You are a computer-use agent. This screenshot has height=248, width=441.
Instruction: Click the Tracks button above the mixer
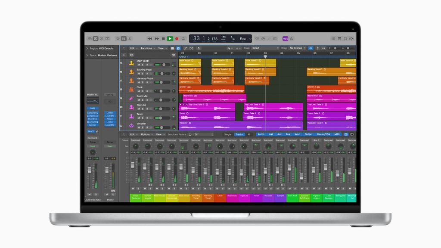pos(240,134)
